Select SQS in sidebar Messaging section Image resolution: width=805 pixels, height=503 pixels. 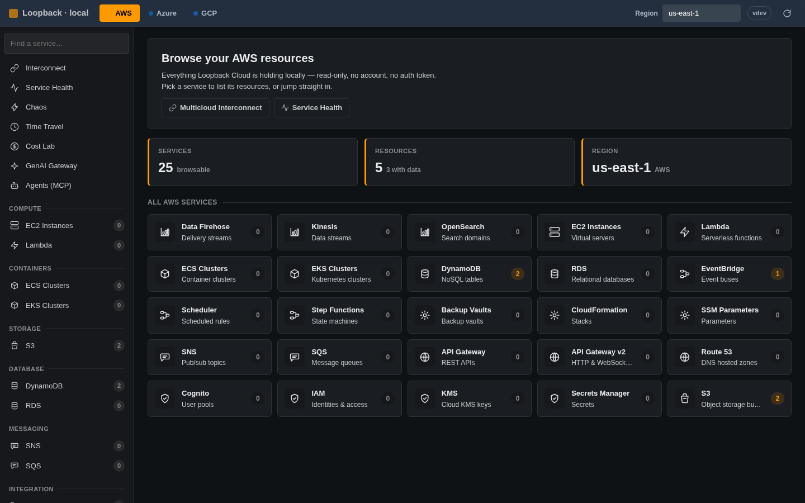(x=67, y=466)
